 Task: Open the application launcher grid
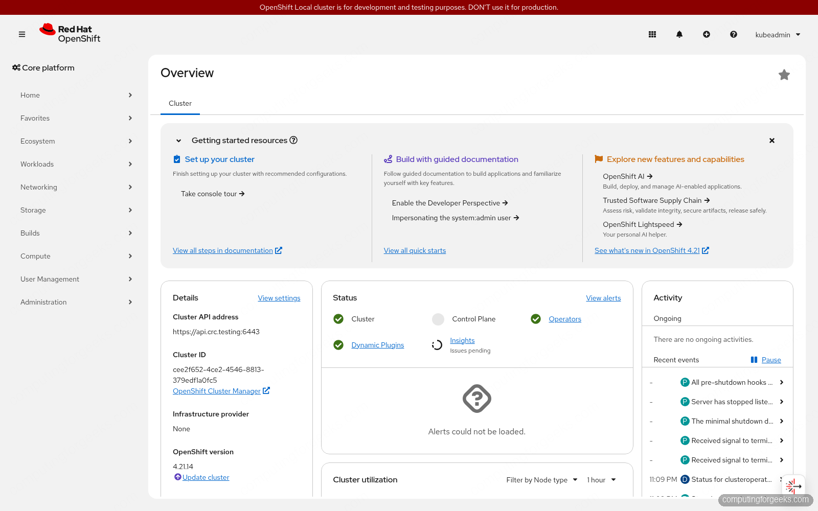coord(652,34)
